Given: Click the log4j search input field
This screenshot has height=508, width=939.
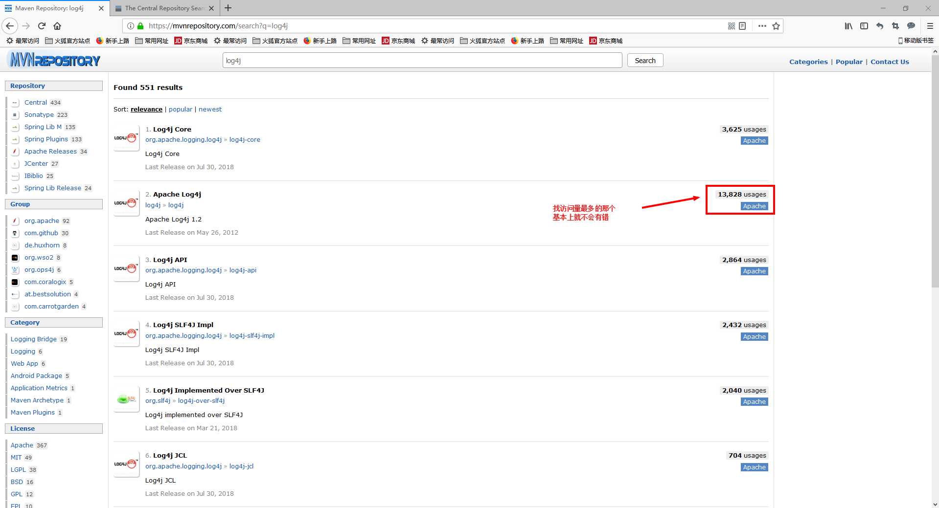Looking at the screenshot, I should pos(422,60).
